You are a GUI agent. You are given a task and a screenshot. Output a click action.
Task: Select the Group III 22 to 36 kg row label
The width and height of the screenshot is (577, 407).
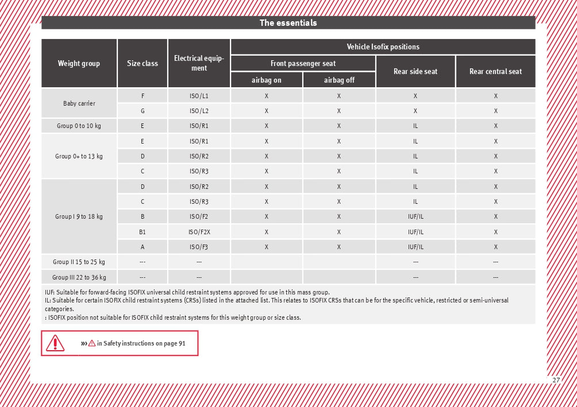tap(79, 277)
